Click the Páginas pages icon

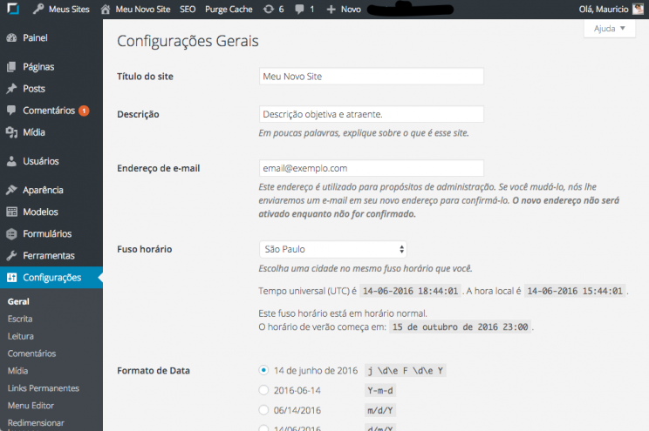11,66
